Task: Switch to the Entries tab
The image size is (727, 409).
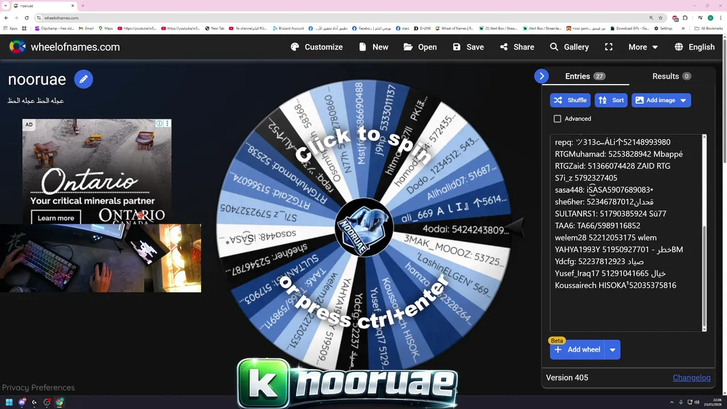Action: pyautogui.click(x=586, y=76)
